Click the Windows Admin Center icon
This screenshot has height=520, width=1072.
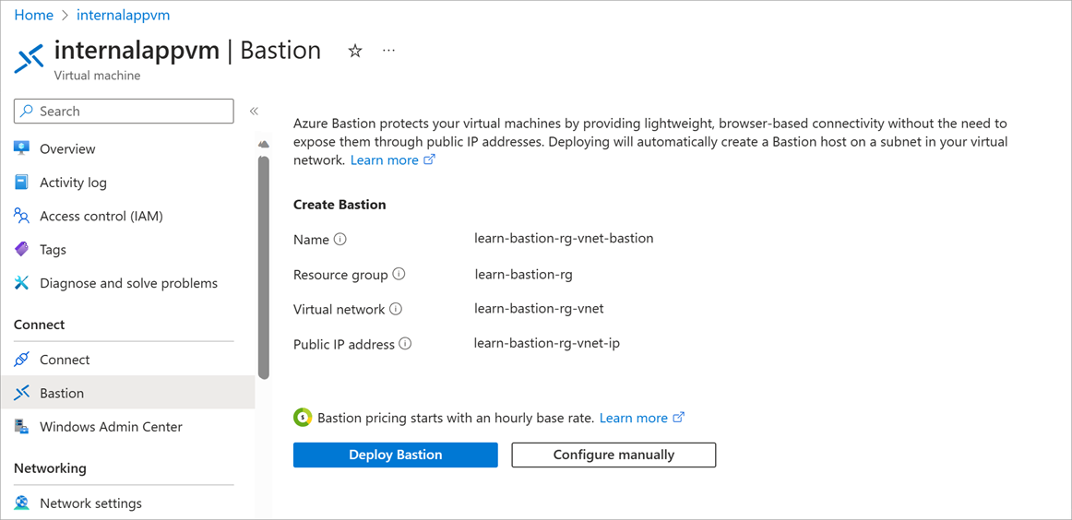[22, 426]
